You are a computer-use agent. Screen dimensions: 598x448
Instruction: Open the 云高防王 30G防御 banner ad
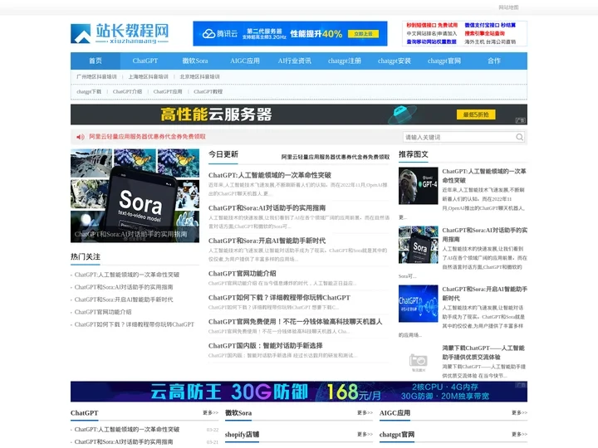(299, 392)
